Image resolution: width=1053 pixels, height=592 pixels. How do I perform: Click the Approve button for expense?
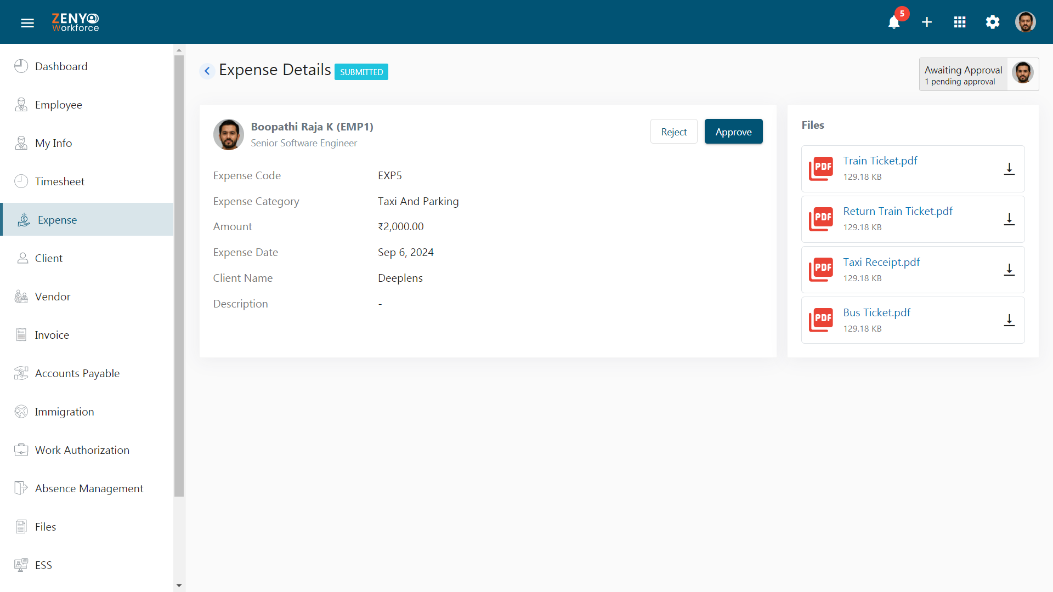[x=734, y=131]
